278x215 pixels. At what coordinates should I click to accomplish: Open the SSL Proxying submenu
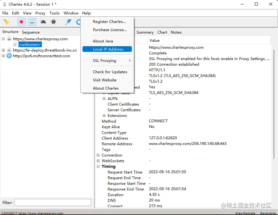click(107, 61)
